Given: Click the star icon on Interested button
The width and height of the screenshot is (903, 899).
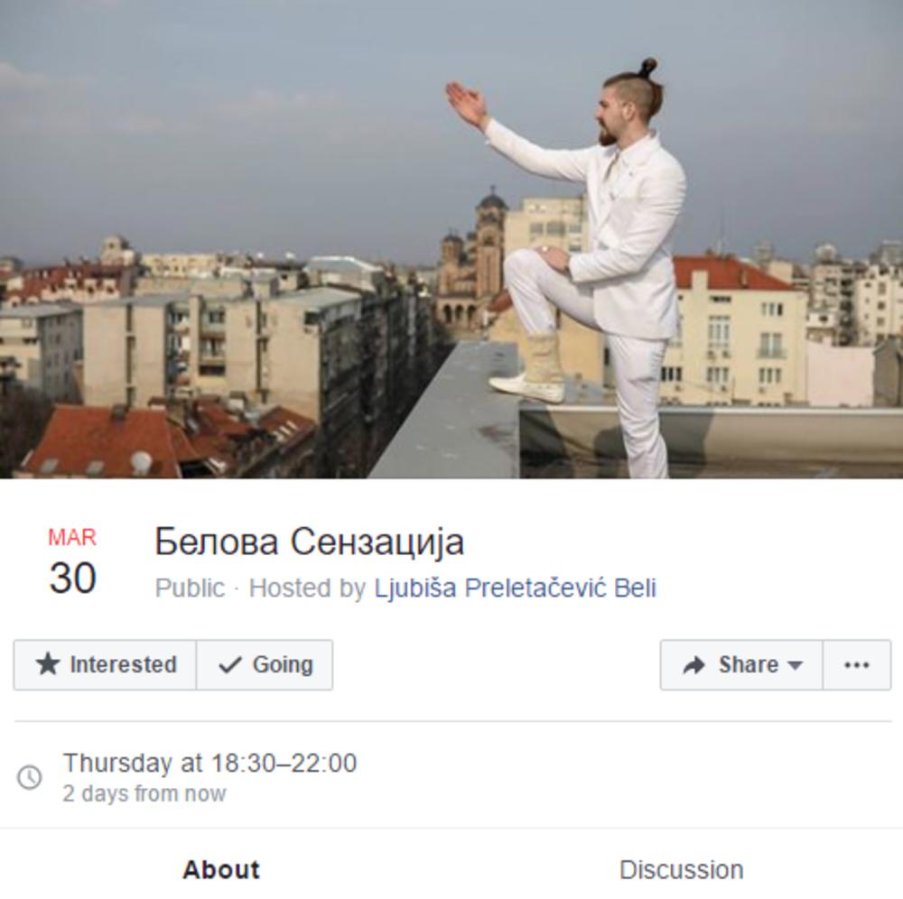Looking at the screenshot, I should 48,664.
